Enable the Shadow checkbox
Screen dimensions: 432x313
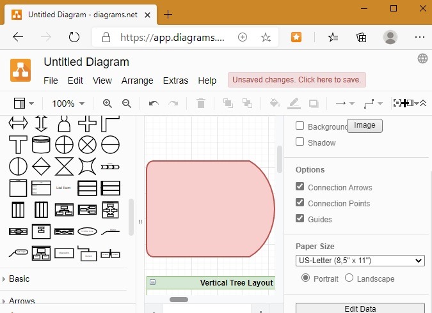[300, 142]
